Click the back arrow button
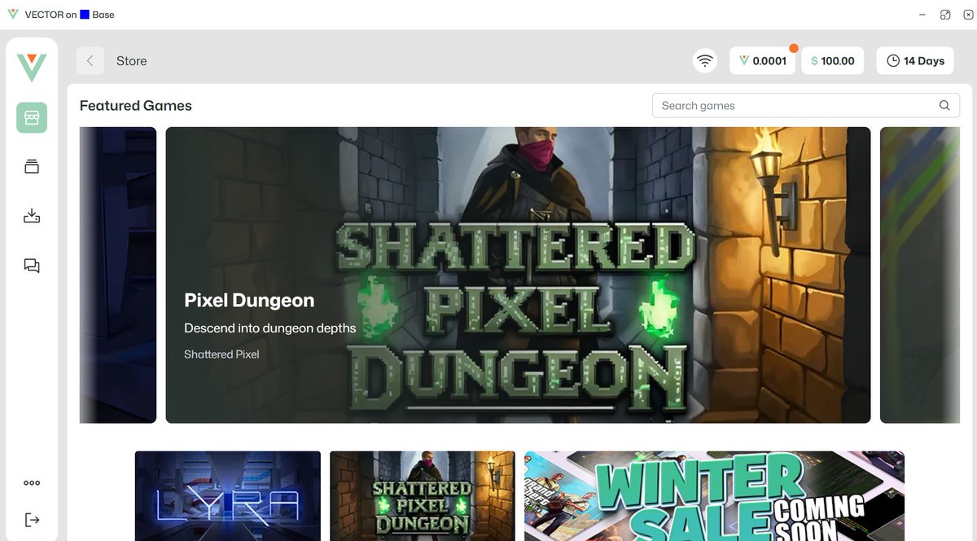 coord(90,61)
